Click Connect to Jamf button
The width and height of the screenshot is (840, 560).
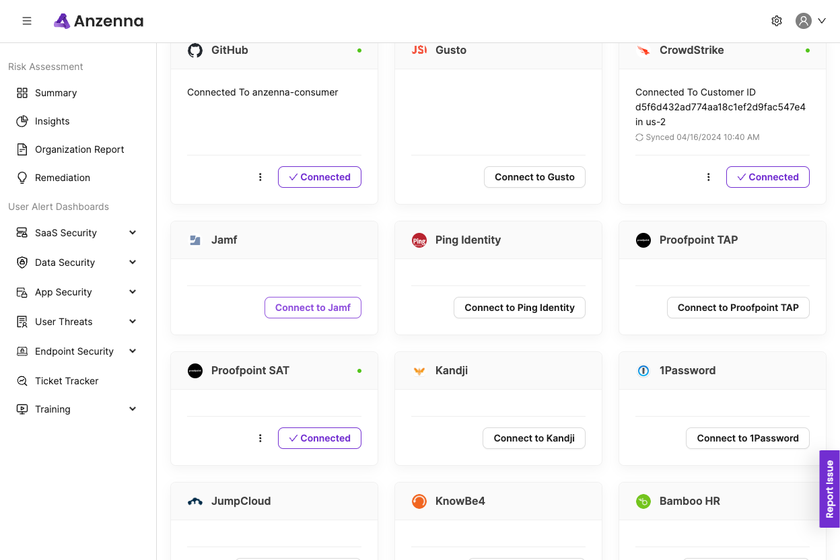313,308
